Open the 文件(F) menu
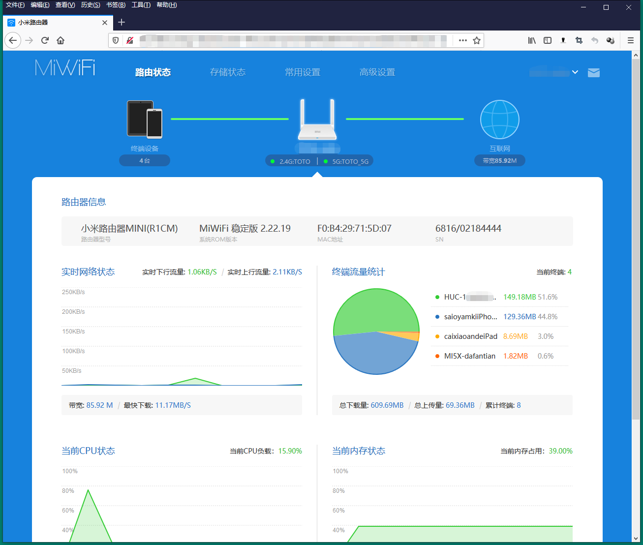The width and height of the screenshot is (643, 545). pos(15,5)
